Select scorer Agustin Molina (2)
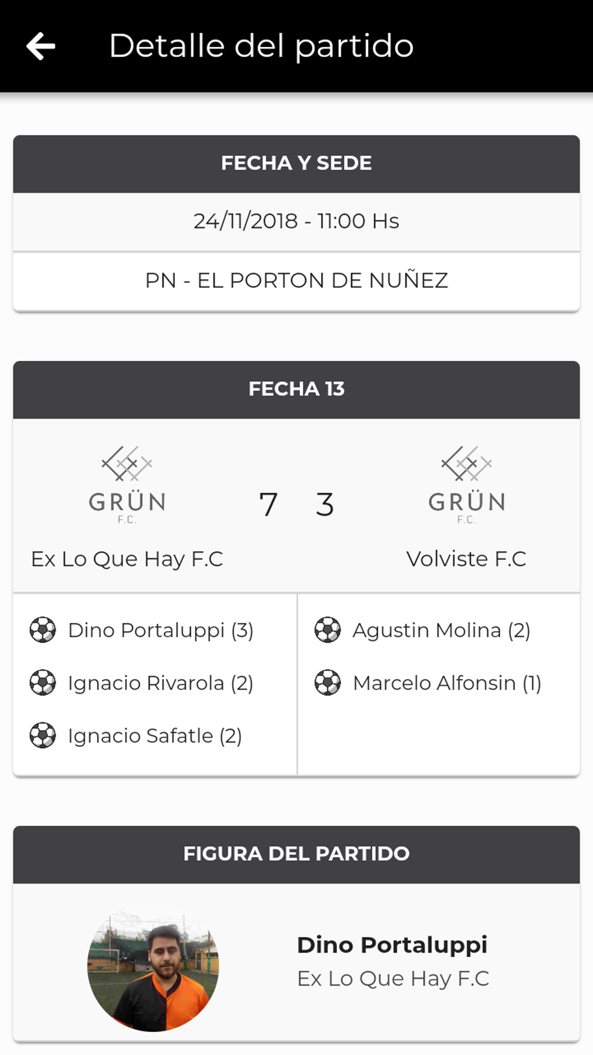Viewport: 593px width, 1055px height. [x=441, y=630]
